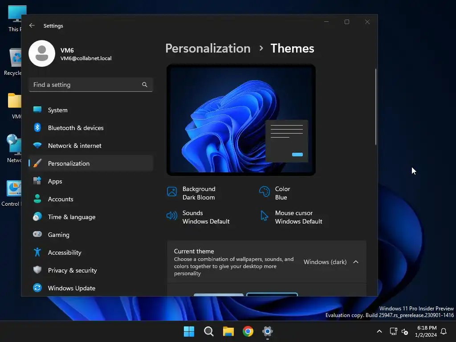Open Windows Update settings
The width and height of the screenshot is (456, 342).
pyautogui.click(x=91, y=288)
